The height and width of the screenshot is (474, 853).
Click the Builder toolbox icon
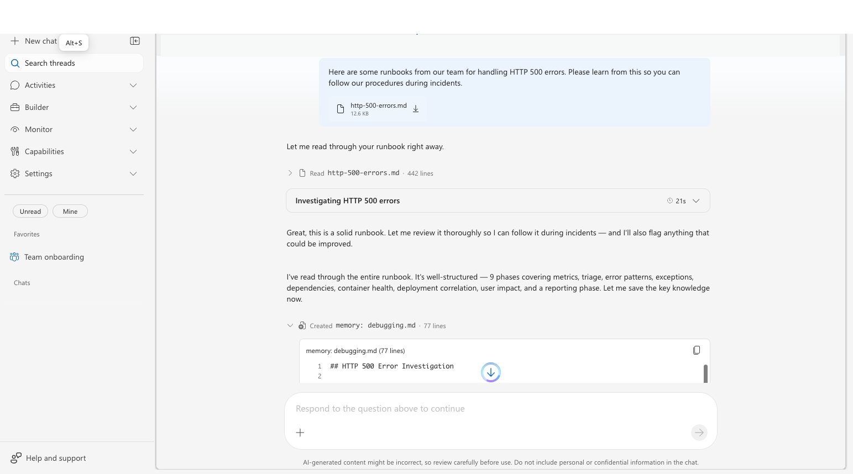pyautogui.click(x=15, y=107)
